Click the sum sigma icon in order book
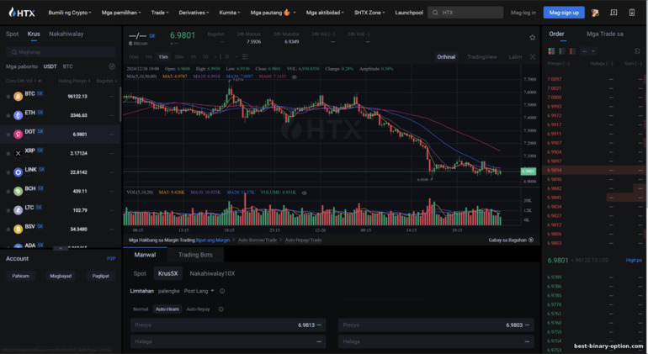The height and width of the screenshot is (354, 648). pos(637,51)
